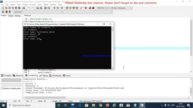Click the Open file toolbar icon
The height and width of the screenshot is (108, 193).
(6, 8)
